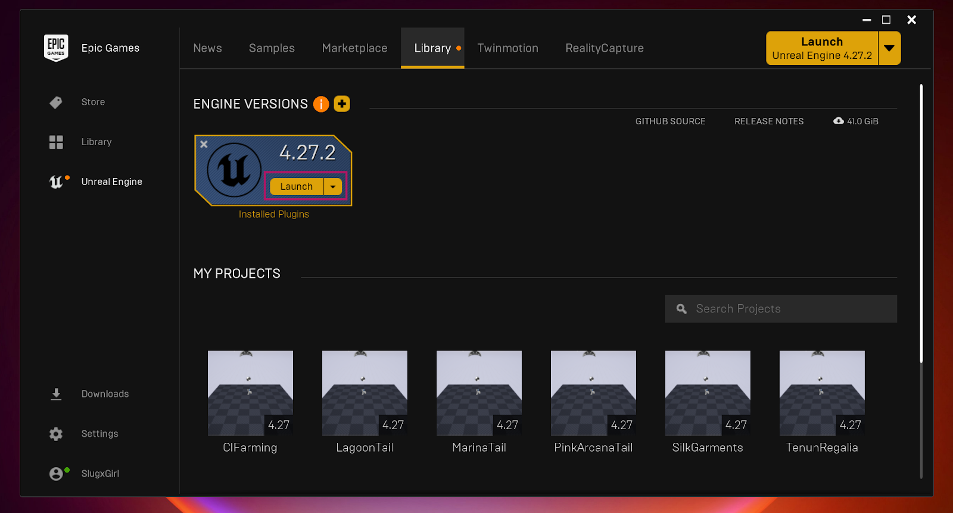Go to Library in the sidebar
This screenshot has height=513, width=953.
pyautogui.click(x=96, y=142)
